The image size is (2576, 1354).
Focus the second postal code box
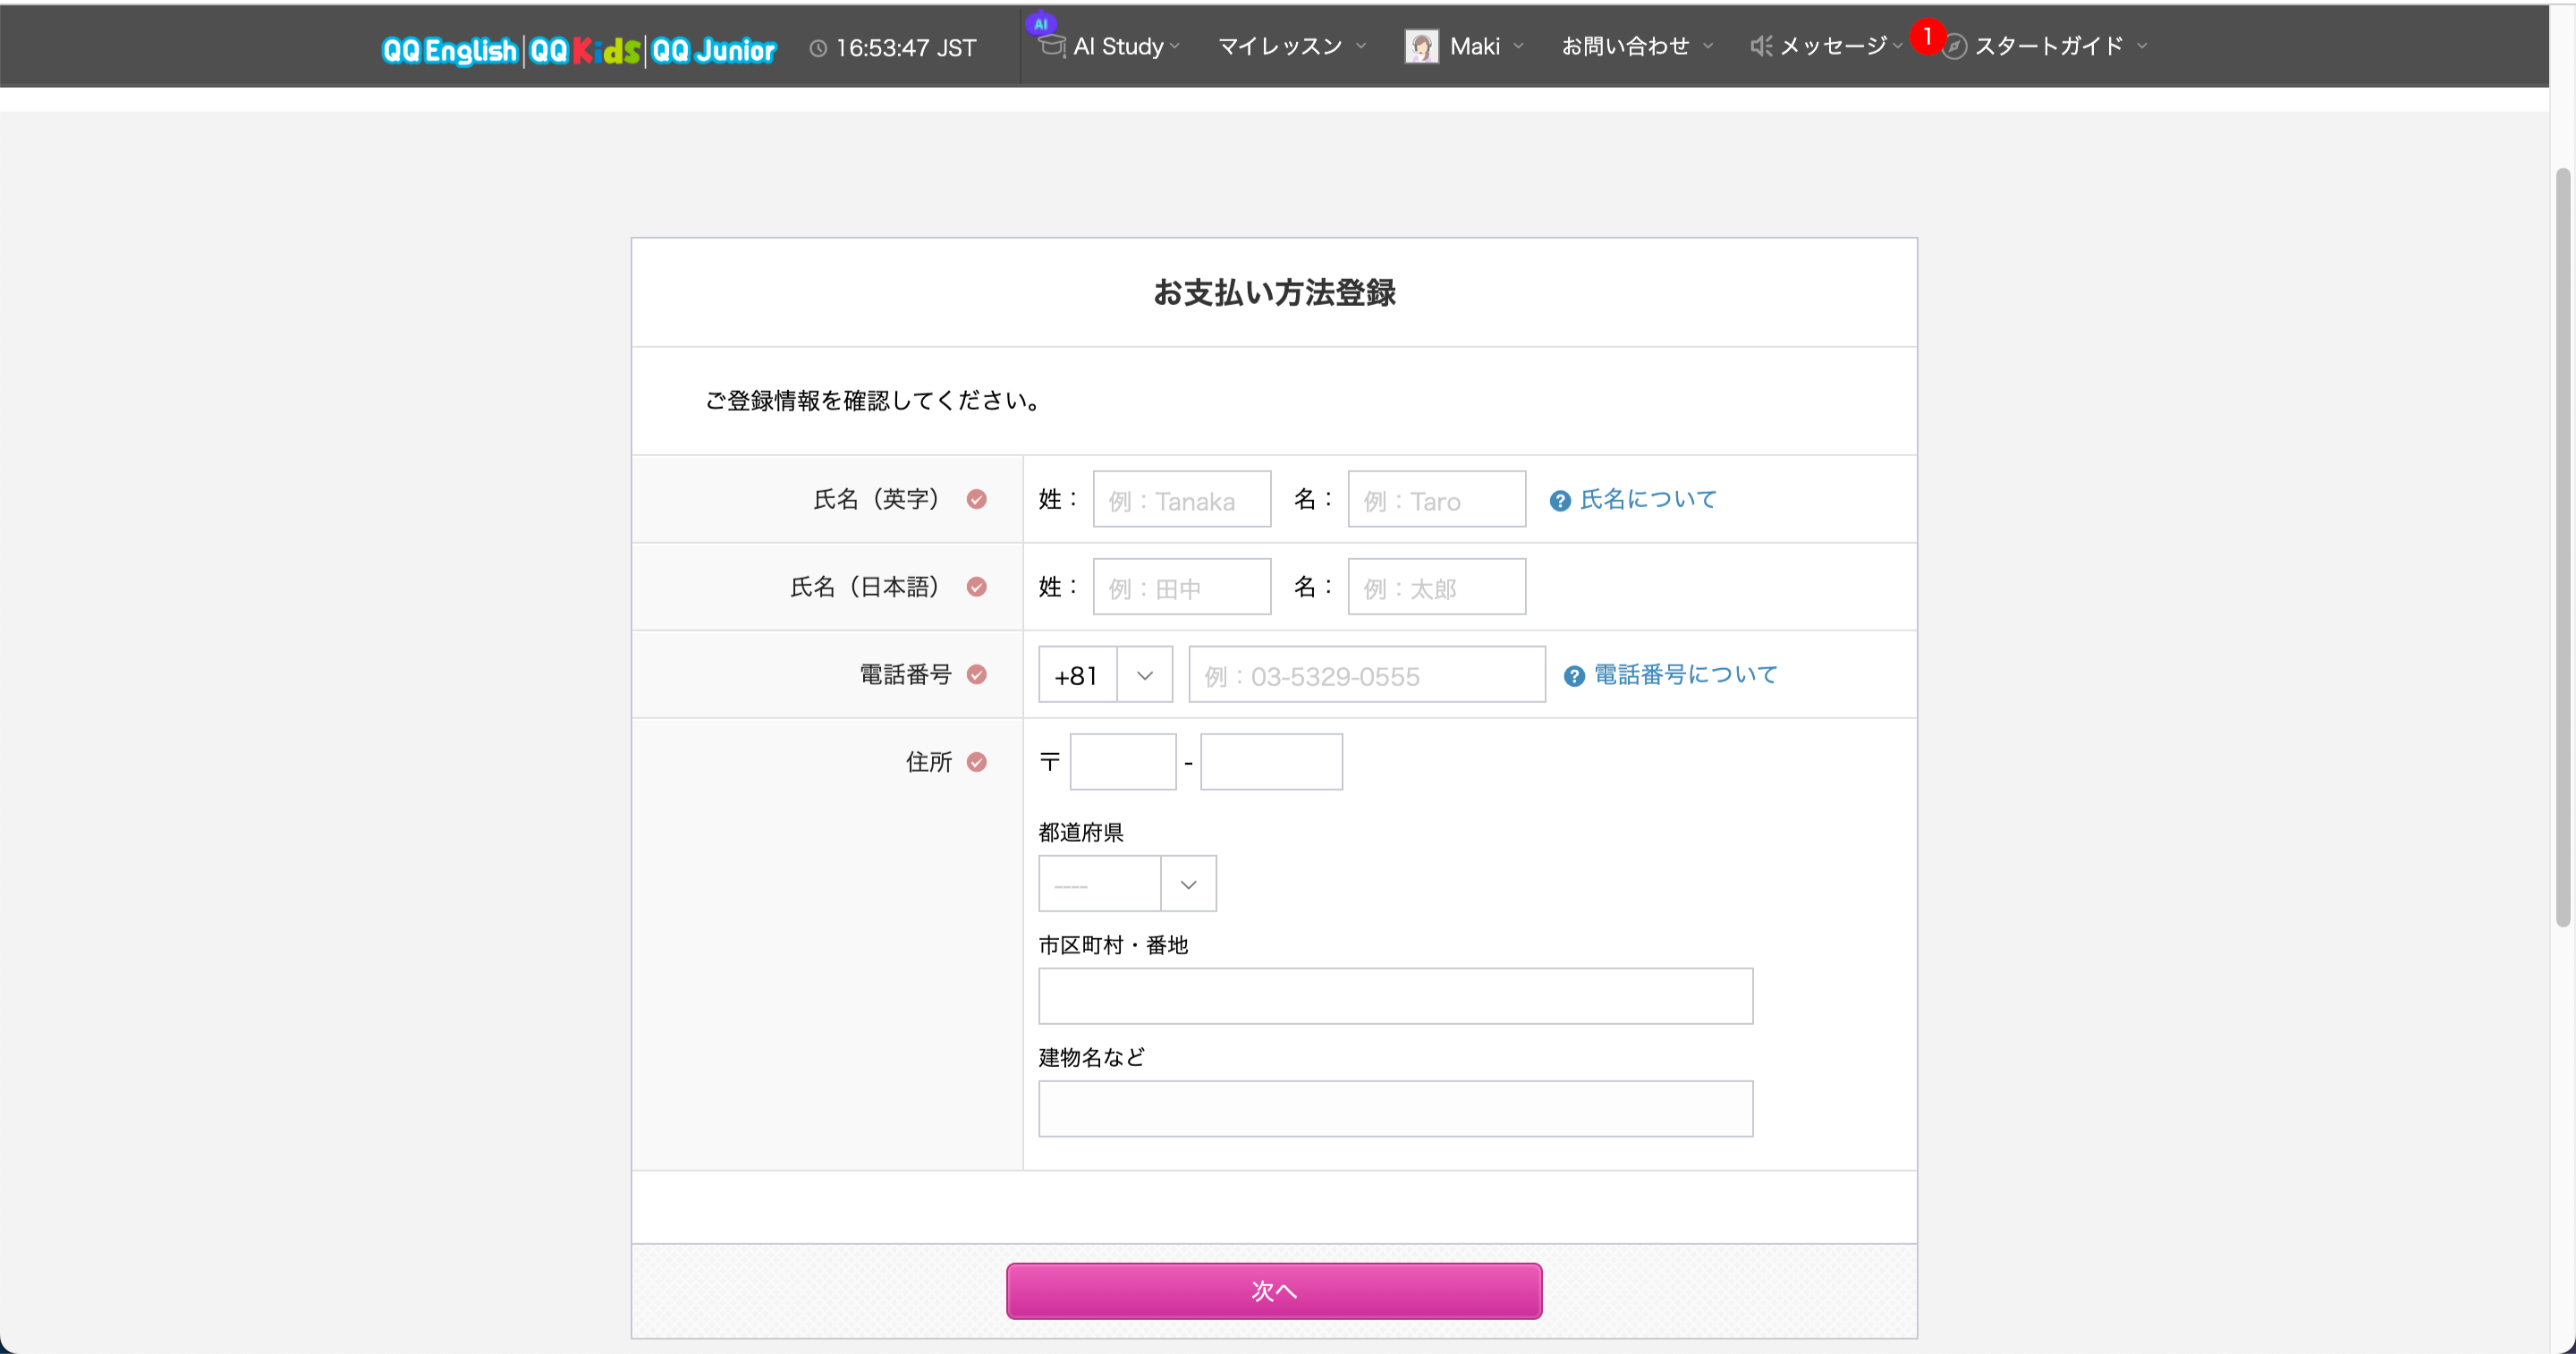[1271, 762]
